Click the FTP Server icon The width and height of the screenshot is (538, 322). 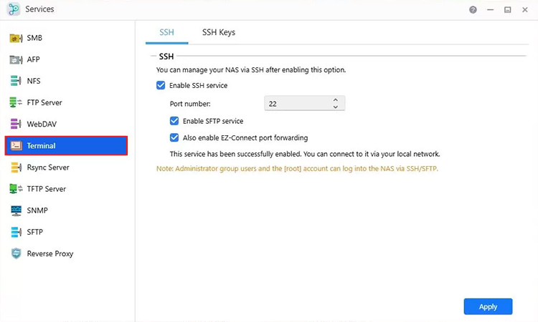point(16,102)
